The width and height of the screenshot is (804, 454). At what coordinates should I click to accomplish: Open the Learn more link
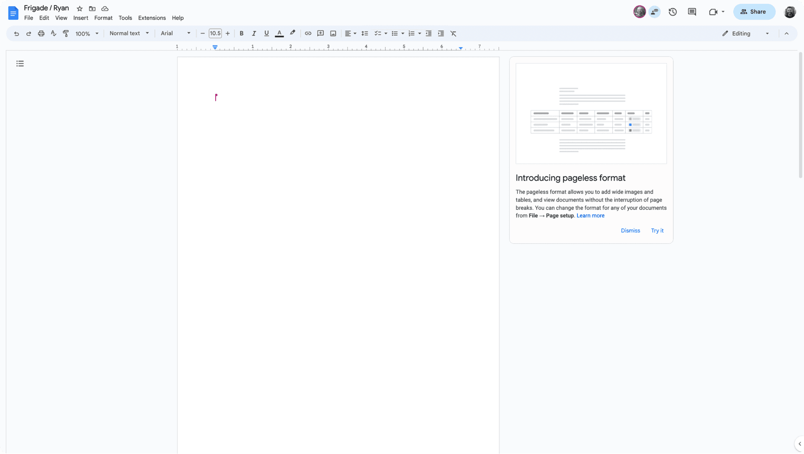click(590, 216)
